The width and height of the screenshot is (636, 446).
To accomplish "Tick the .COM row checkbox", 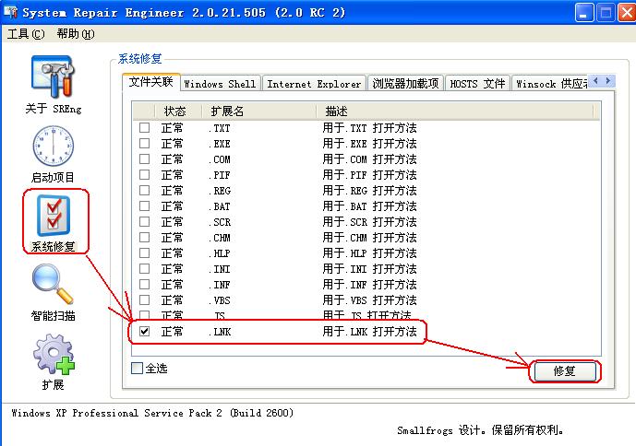I will click(x=144, y=159).
